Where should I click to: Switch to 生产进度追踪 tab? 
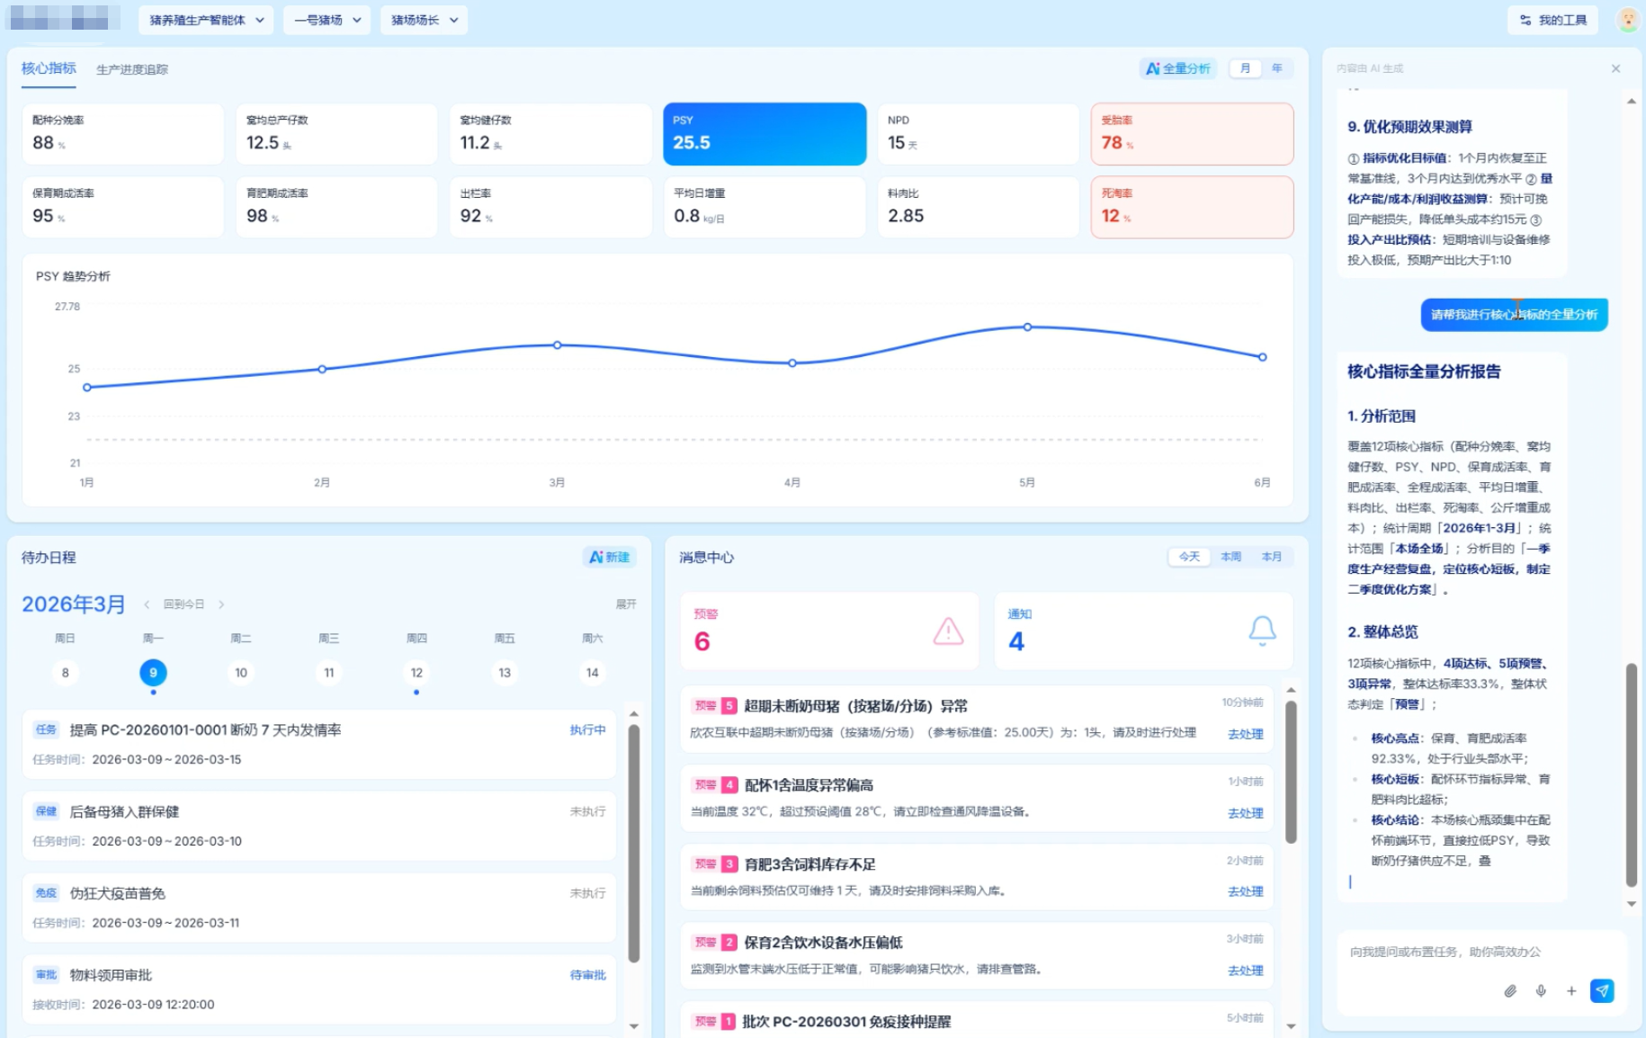132,69
